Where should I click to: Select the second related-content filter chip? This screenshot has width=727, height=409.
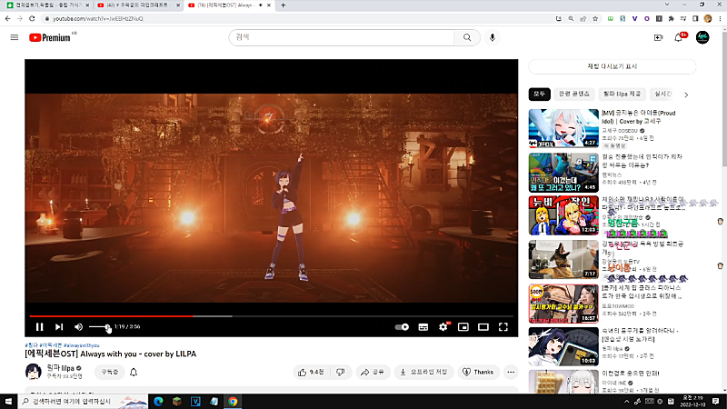point(574,95)
